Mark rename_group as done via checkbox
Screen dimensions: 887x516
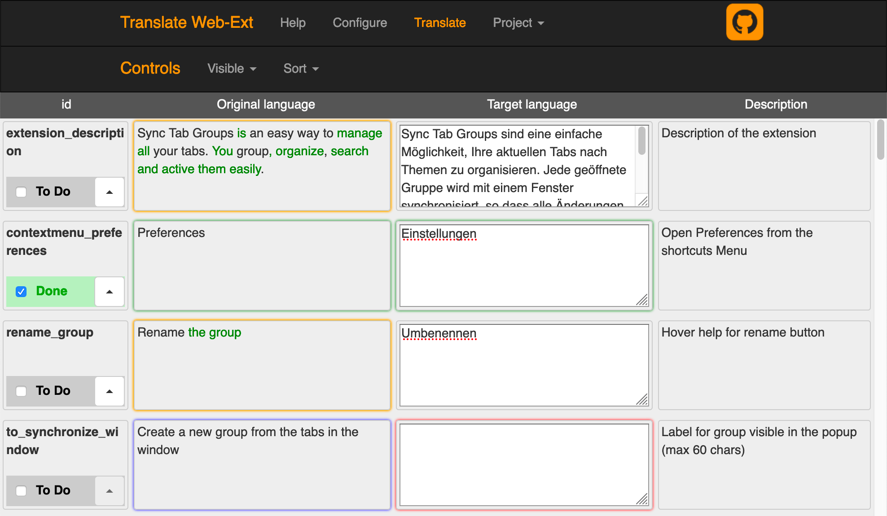21,391
